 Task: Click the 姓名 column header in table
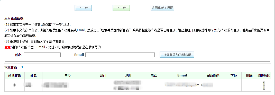[33, 75]
